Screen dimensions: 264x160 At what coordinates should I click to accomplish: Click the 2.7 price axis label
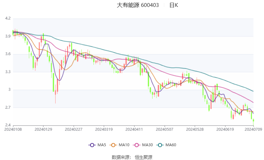click(8, 107)
